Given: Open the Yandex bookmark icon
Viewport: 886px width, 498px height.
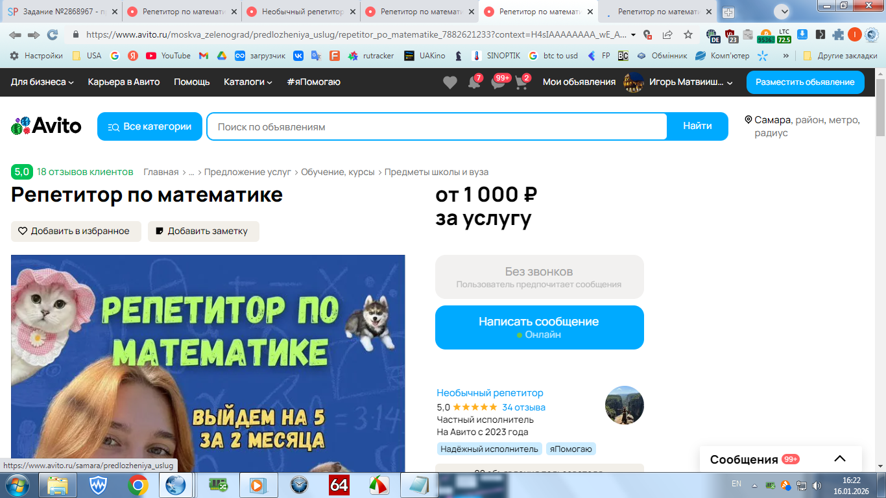Looking at the screenshot, I should (133, 56).
